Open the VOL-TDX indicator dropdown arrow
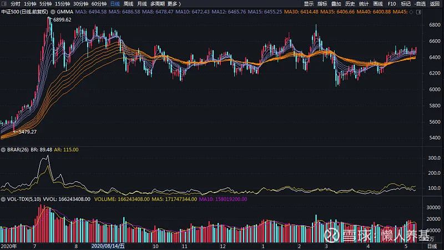 tap(3, 199)
